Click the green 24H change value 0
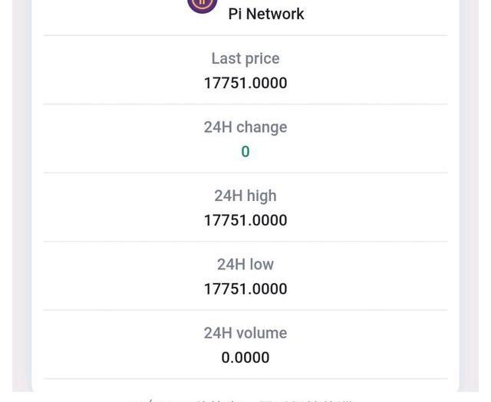Image resolution: width=491 pixels, height=402 pixels. [245, 152]
